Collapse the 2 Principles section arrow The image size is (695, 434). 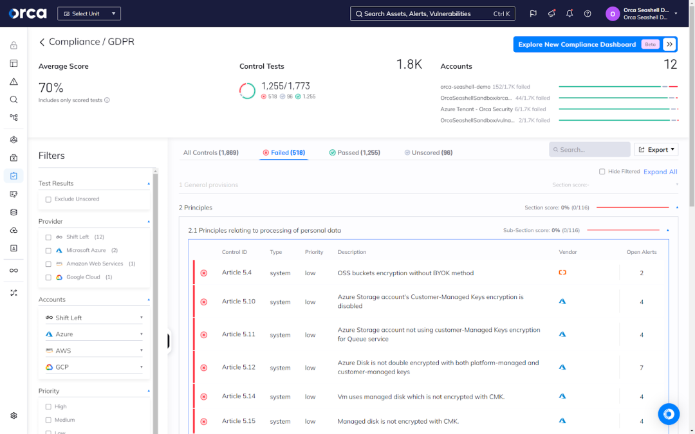677,207
